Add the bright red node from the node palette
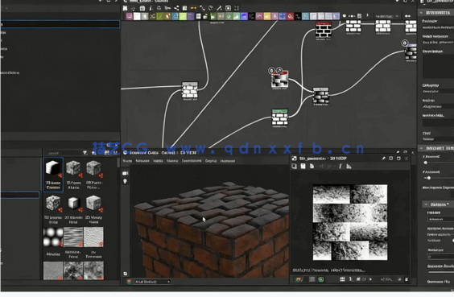454x297 pixels. click(x=290, y=16)
